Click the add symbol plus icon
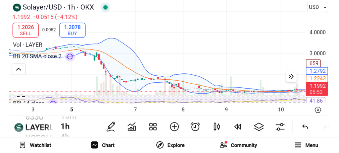This screenshot has height=153, width=339. (x=174, y=126)
